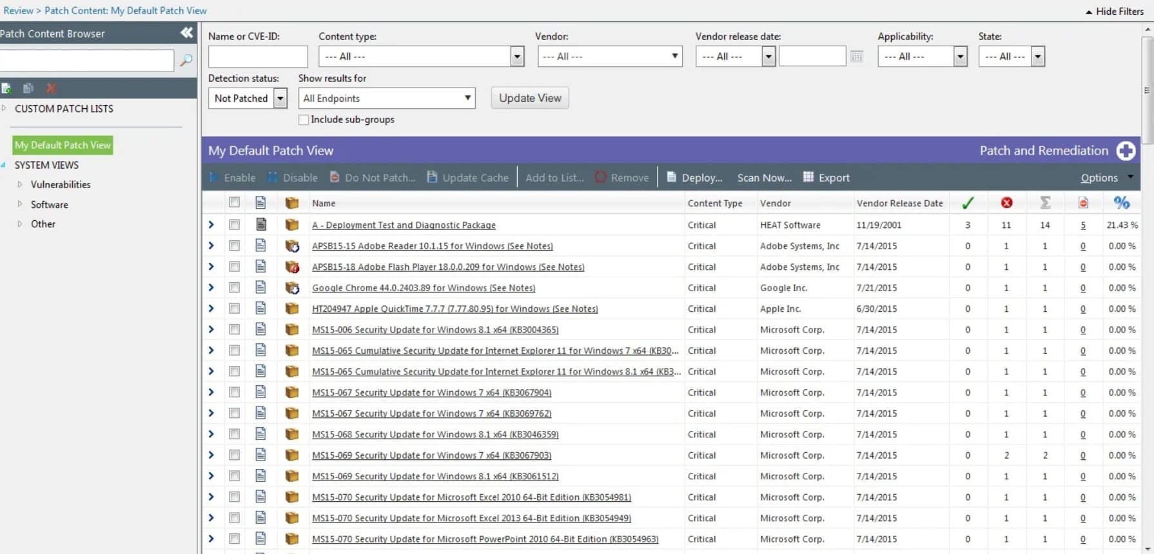Open the vendor release date calendar picker

point(857,57)
